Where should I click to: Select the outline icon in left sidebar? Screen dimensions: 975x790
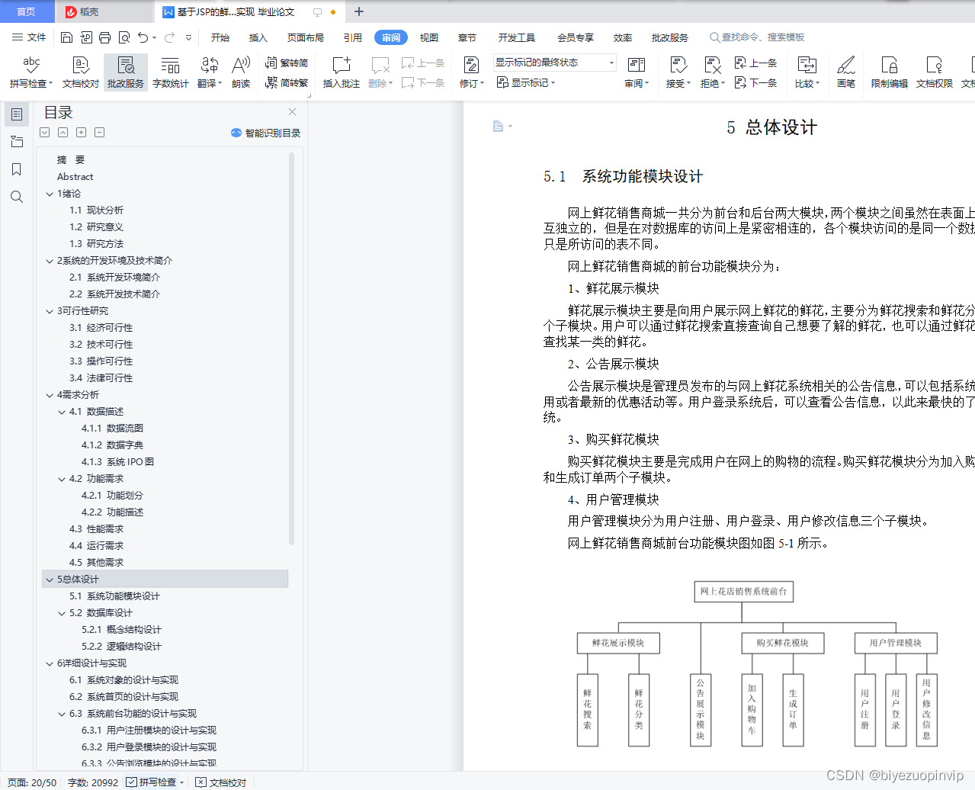(17, 114)
